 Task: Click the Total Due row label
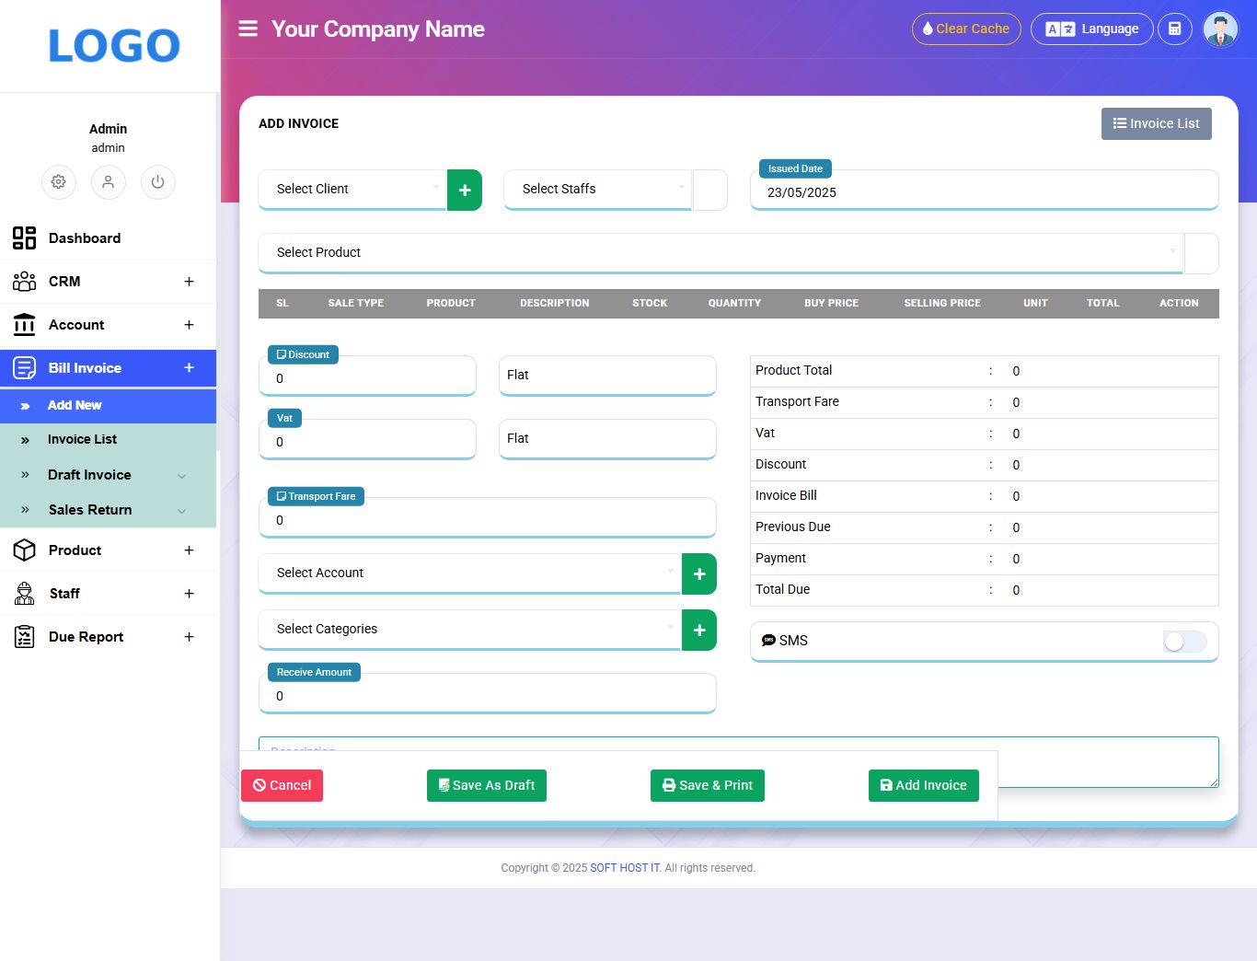click(x=783, y=589)
